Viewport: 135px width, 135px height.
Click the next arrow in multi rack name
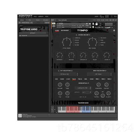point(91,20)
